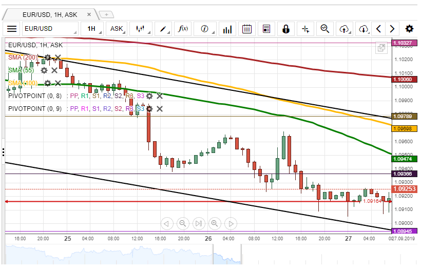421x268 pixels.
Task: Open the candlestick chart type dropdown
Action: 141,29
